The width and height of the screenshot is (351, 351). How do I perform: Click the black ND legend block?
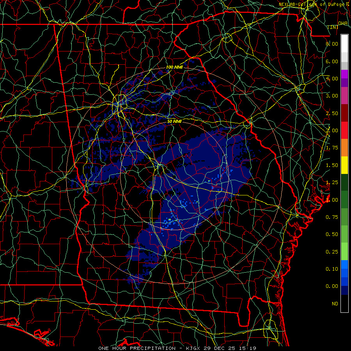tap(344, 303)
